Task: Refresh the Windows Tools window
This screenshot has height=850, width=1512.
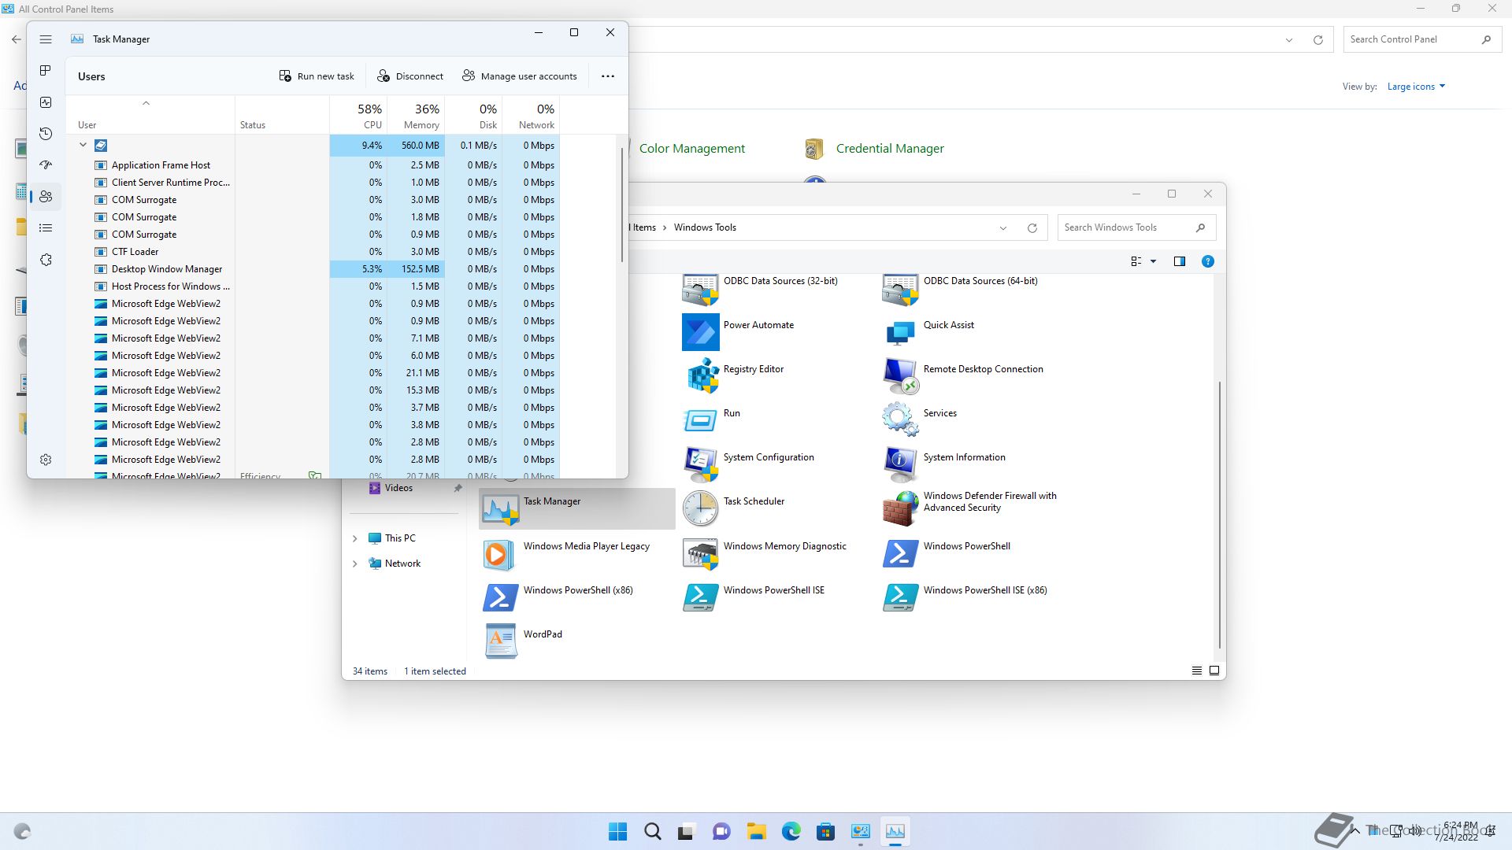Action: coord(1032,228)
